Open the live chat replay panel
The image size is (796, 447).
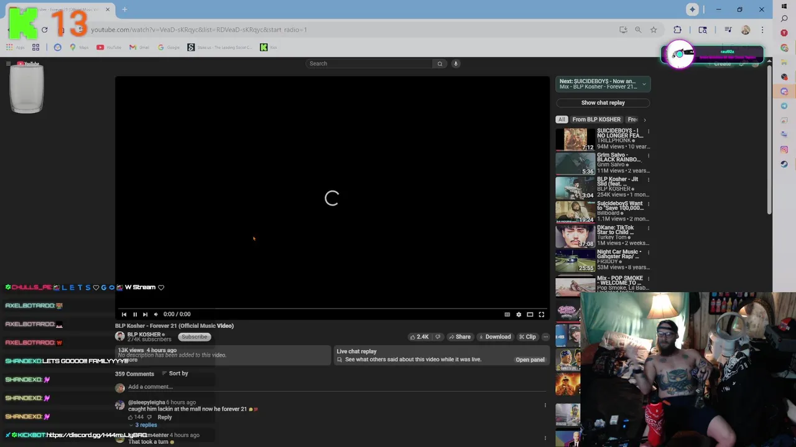tap(530, 359)
